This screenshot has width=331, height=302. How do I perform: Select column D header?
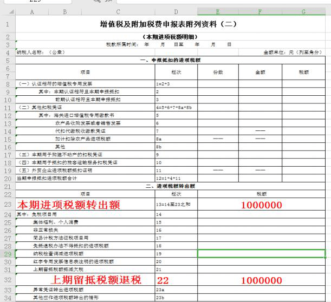[x=176, y=12]
